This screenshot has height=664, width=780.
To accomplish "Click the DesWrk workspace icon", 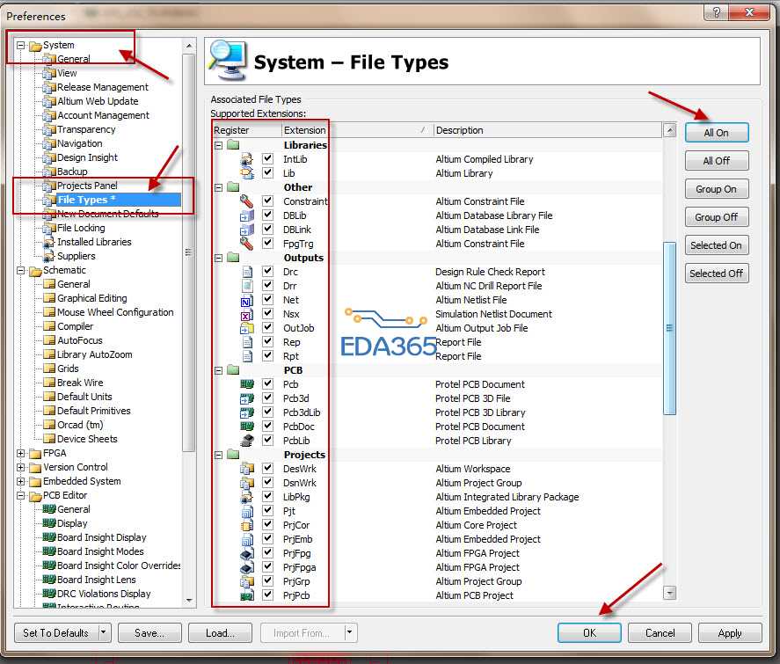I will (x=247, y=469).
